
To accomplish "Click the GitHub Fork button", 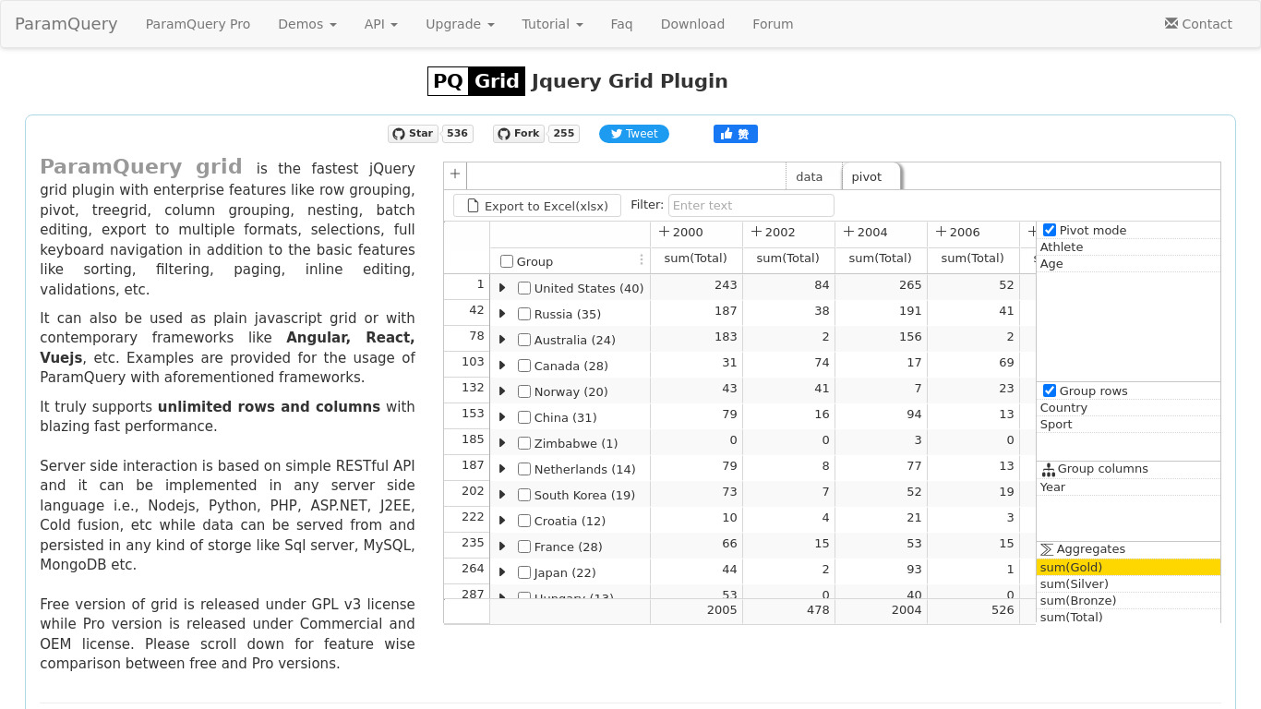I will click(x=518, y=134).
